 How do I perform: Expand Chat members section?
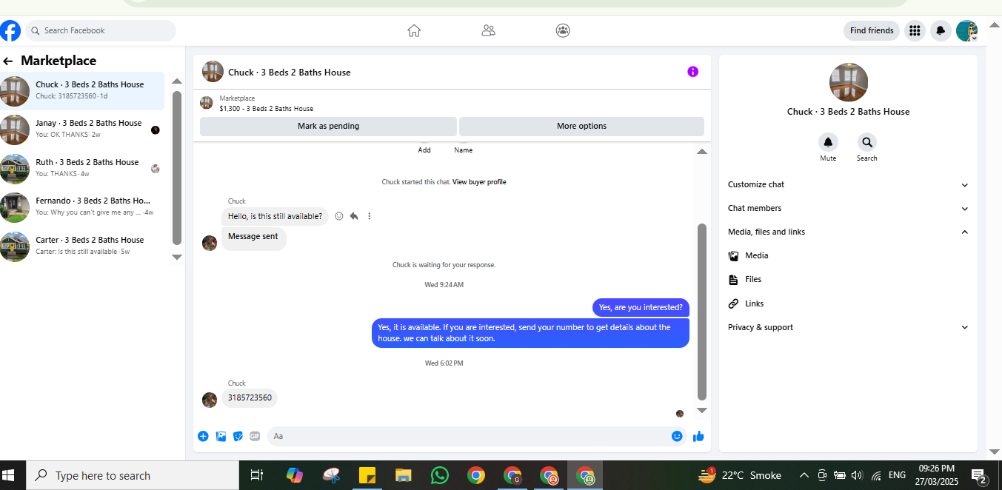[x=848, y=208]
